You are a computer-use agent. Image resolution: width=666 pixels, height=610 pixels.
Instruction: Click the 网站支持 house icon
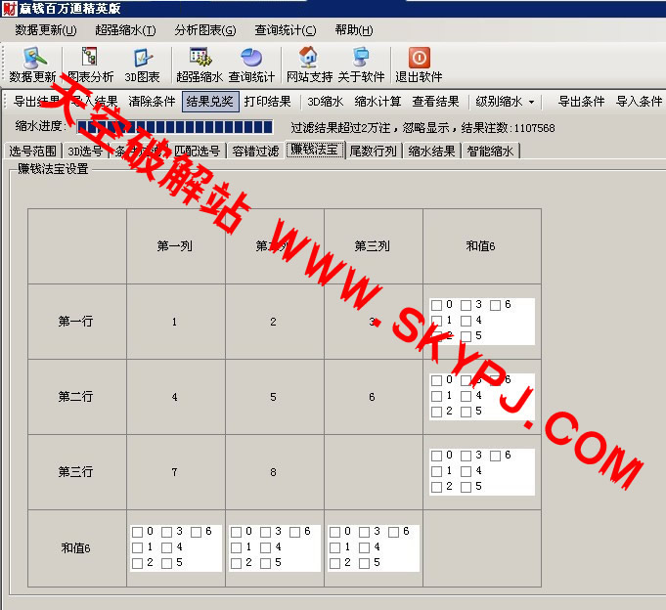(309, 59)
